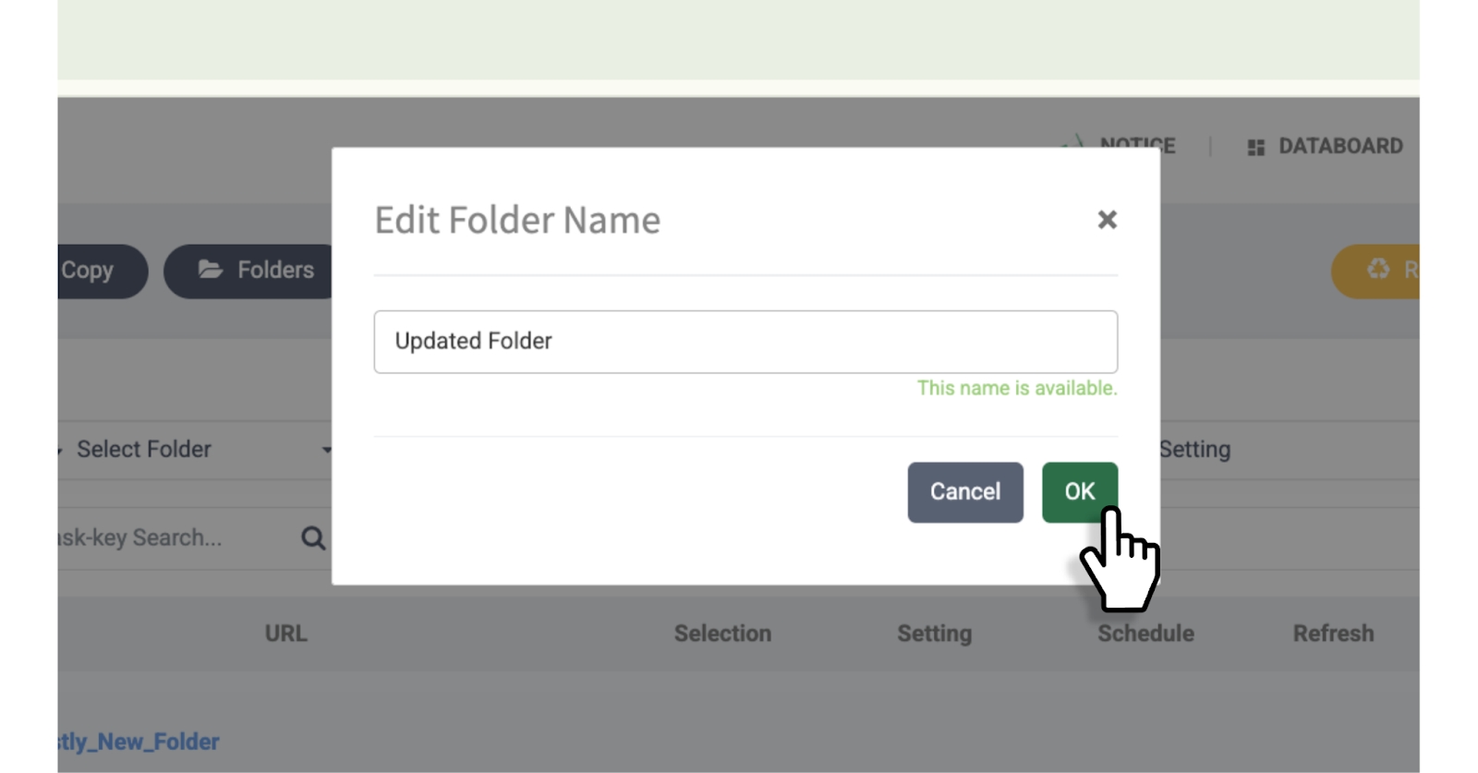Click the magnifying glass search icon
This screenshot has height=773, width=1478.
tap(313, 538)
